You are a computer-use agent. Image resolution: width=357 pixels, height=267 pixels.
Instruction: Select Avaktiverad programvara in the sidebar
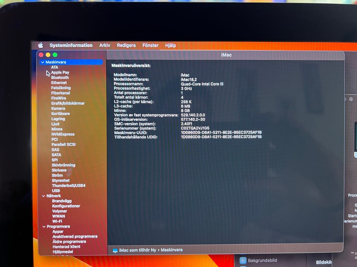point(75,236)
